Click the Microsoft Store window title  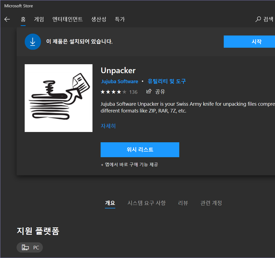[x=19, y=6]
